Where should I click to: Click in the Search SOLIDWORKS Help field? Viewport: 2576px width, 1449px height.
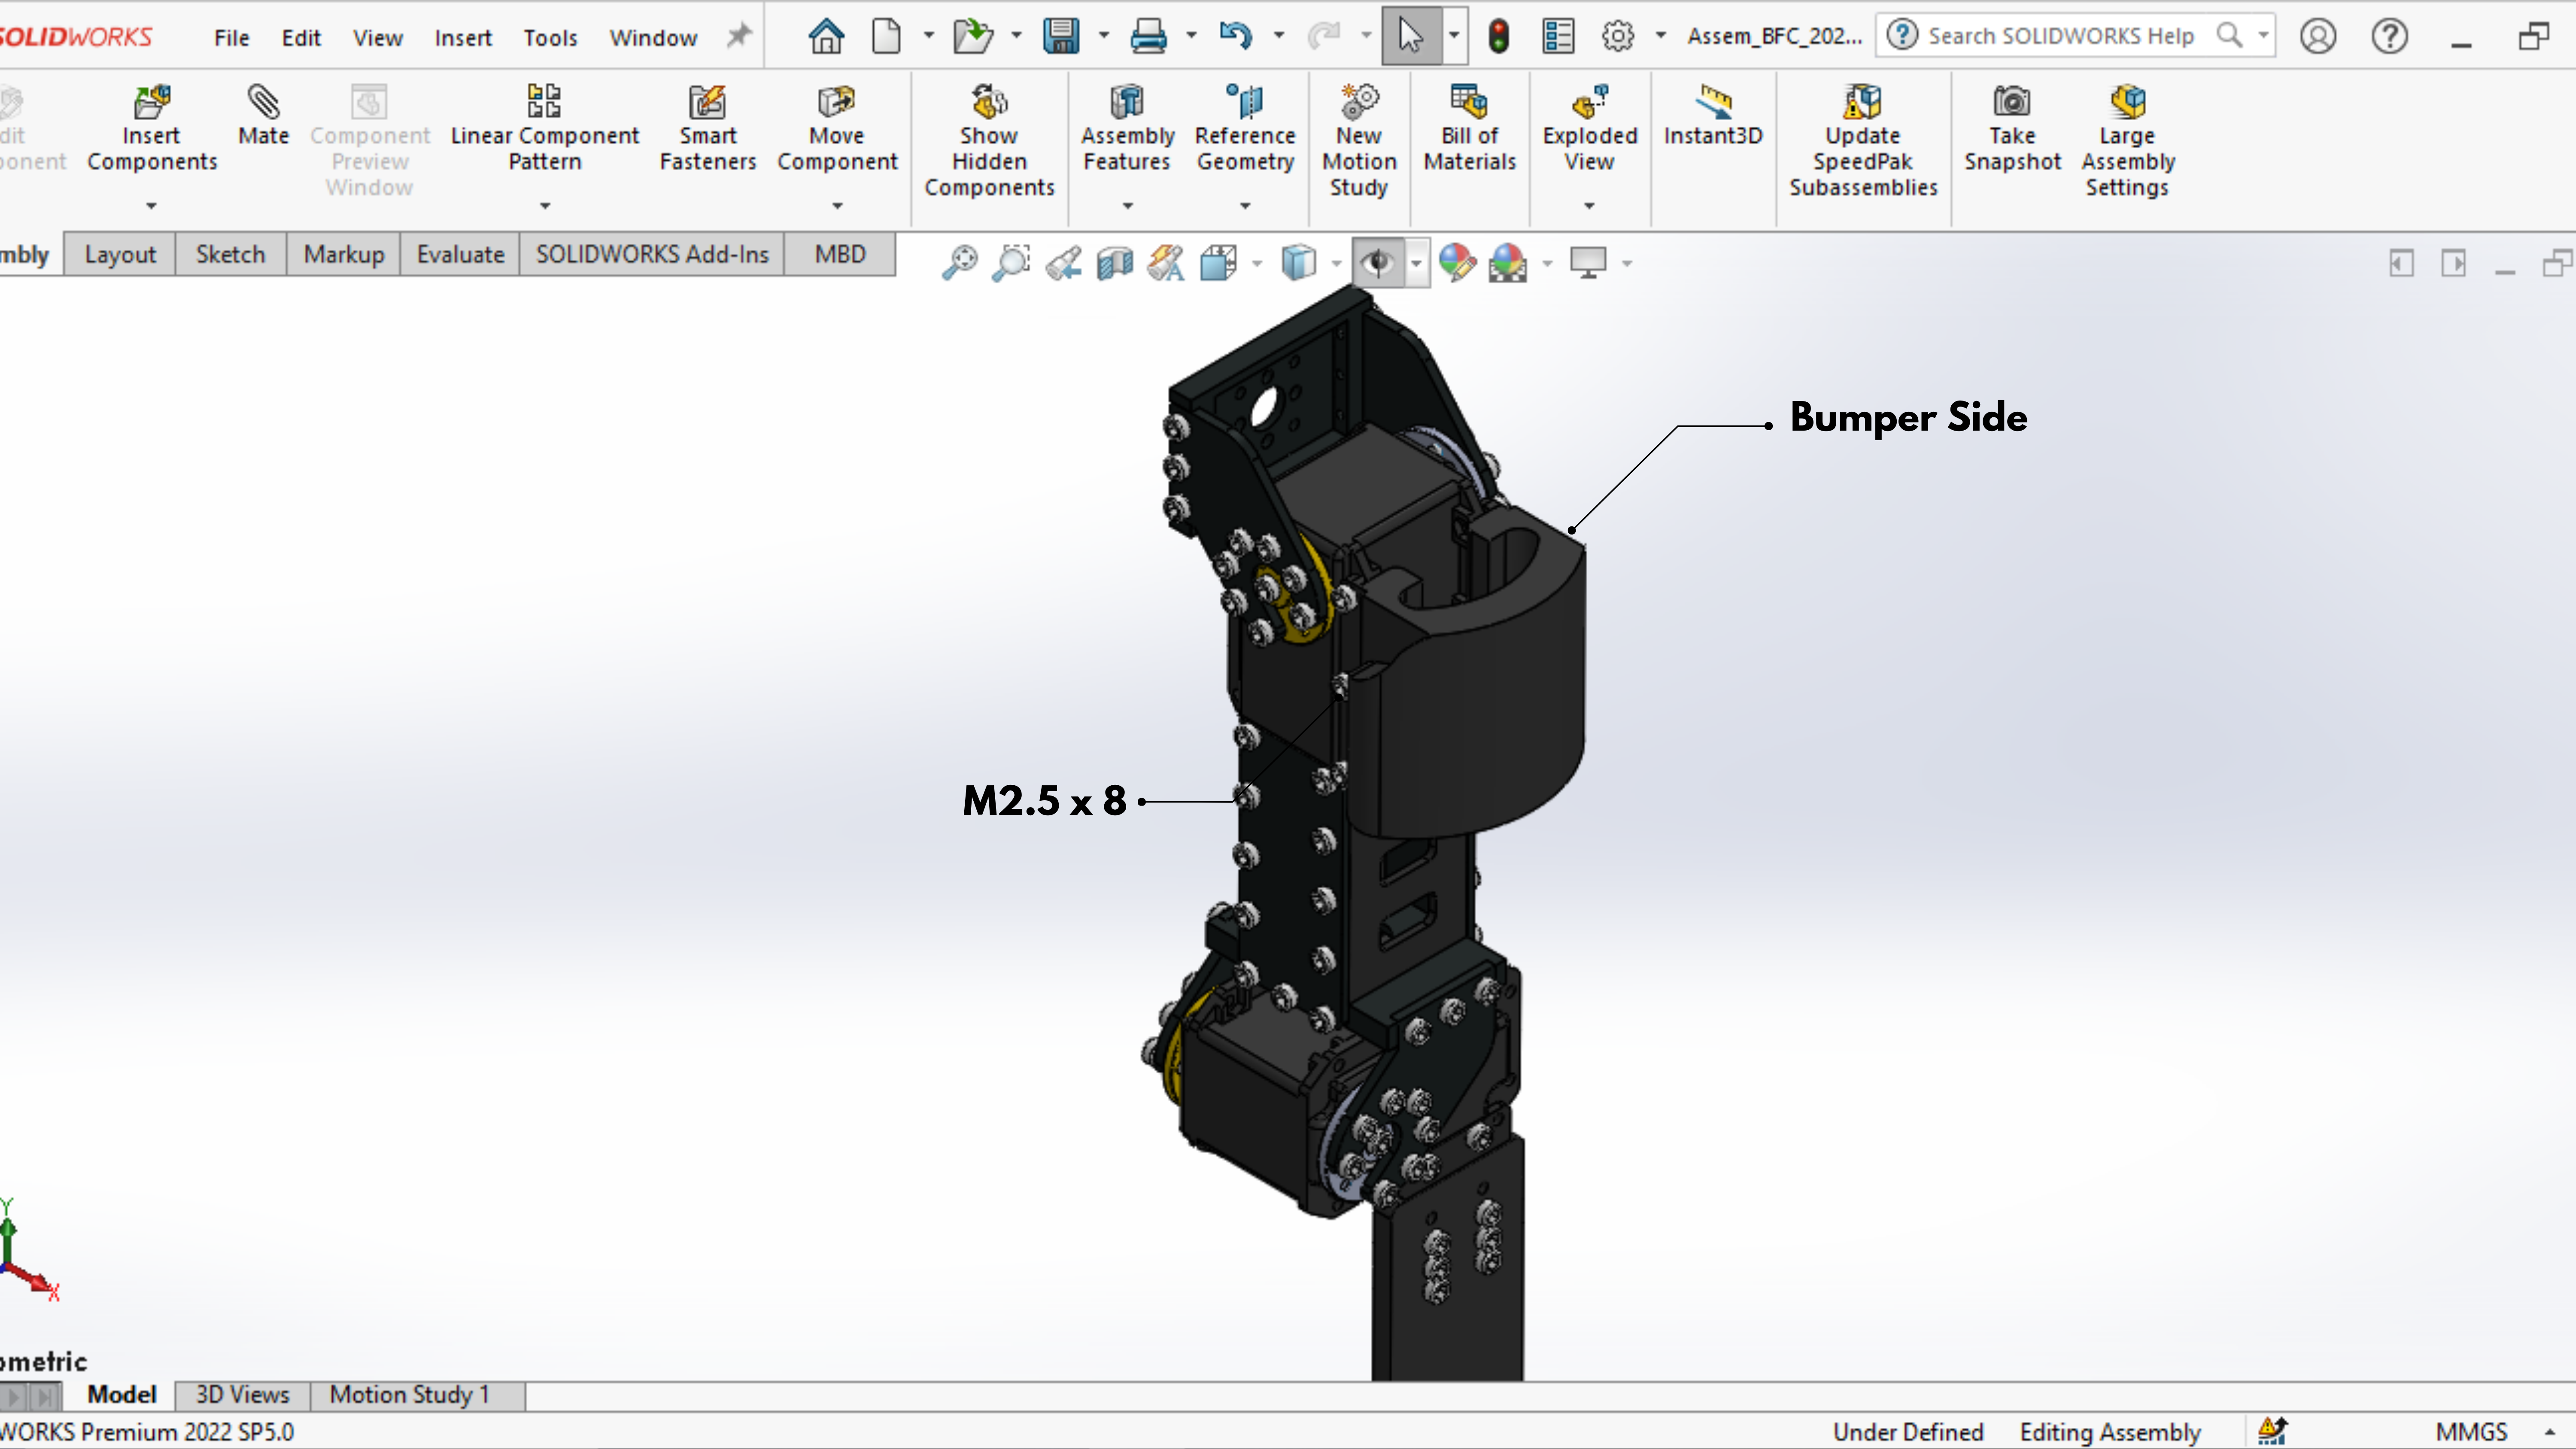2060,36
